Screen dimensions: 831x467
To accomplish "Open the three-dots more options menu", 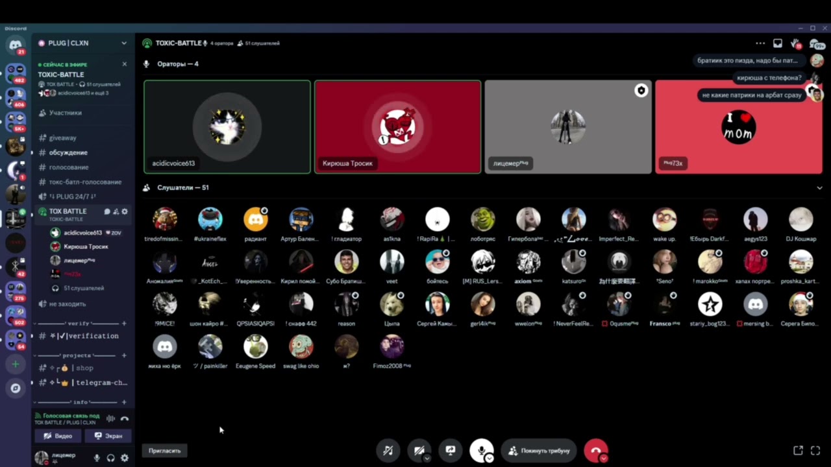I will [x=760, y=43].
